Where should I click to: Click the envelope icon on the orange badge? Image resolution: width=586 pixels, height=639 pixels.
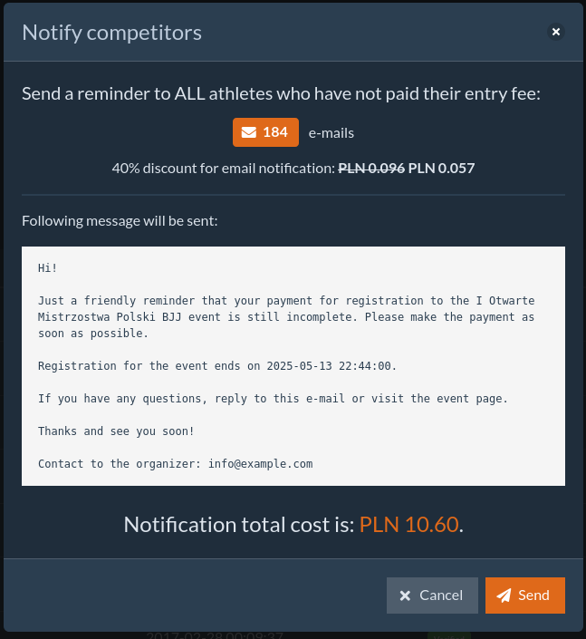click(249, 132)
